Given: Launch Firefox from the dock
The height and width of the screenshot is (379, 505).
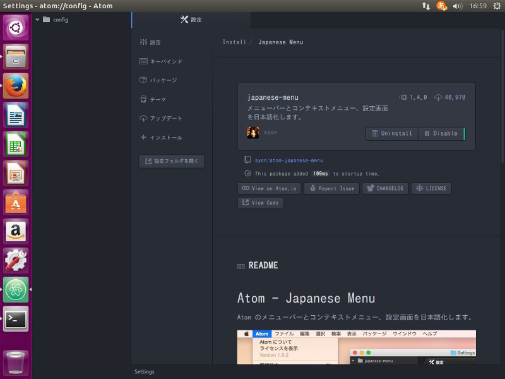Looking at the screenshot, I should coord(16,86).
